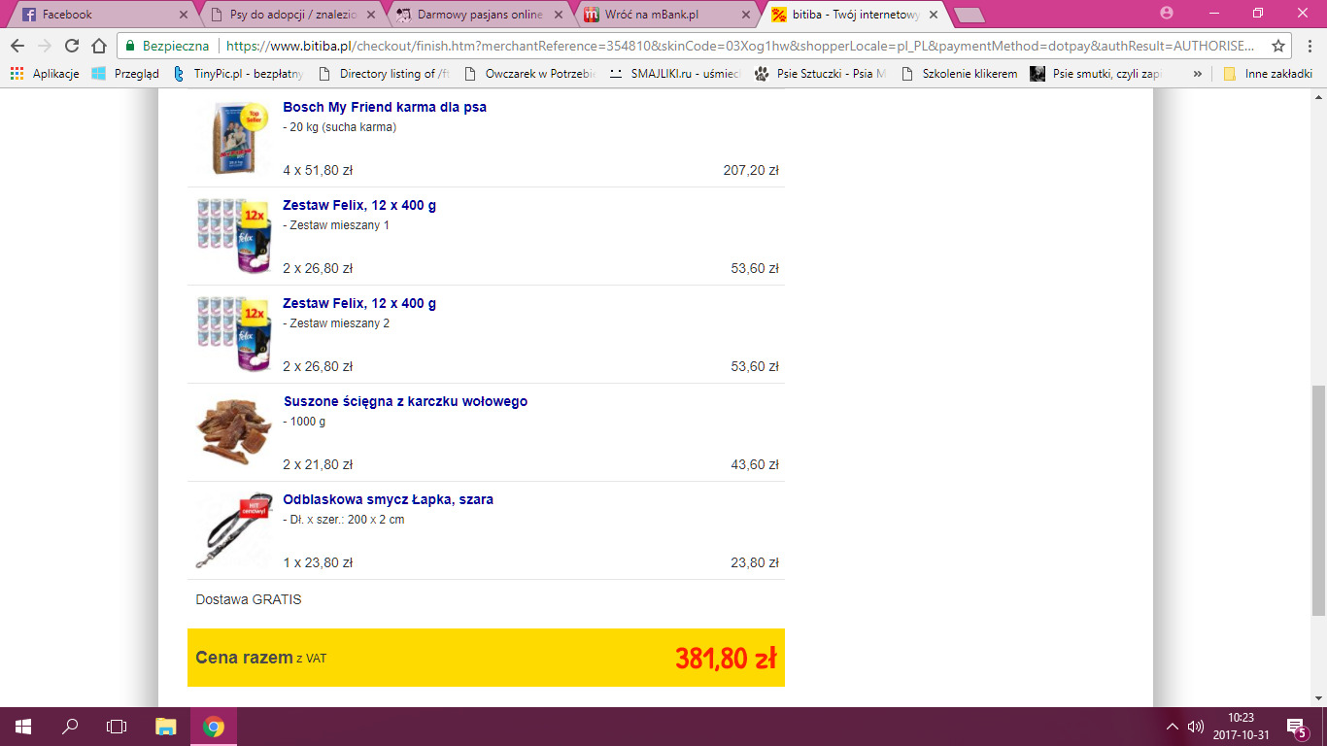Click the Chrome taskbar icon
The height and width of the screenshot is (746, 1327).
(214, 726)
